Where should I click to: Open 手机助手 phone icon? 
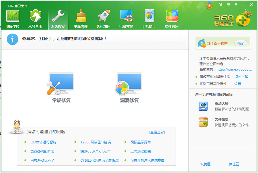pos(149,16)
